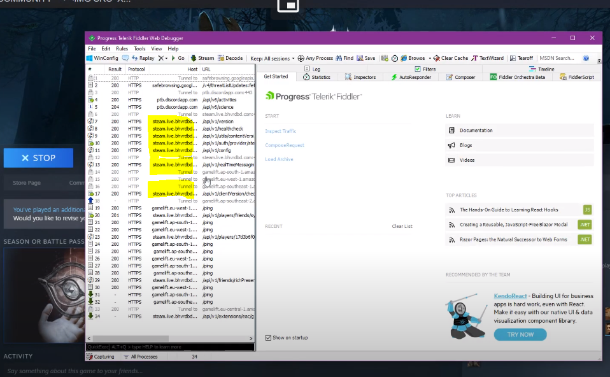
Task: Switch to the Timeline tab
Action: pos(541,69)
